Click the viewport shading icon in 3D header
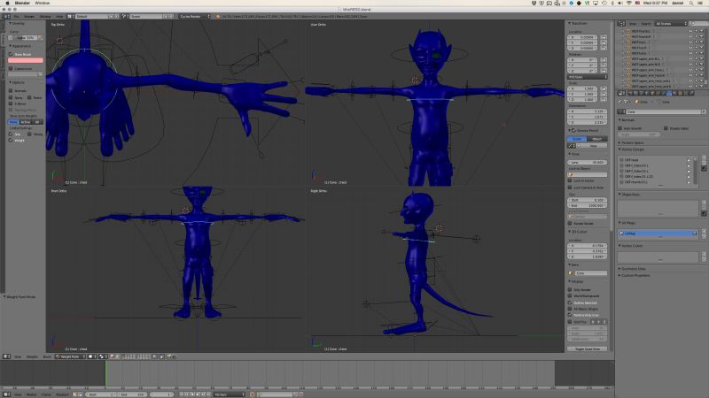The width and height of the screenshot is (709, 398). point(90,356)
